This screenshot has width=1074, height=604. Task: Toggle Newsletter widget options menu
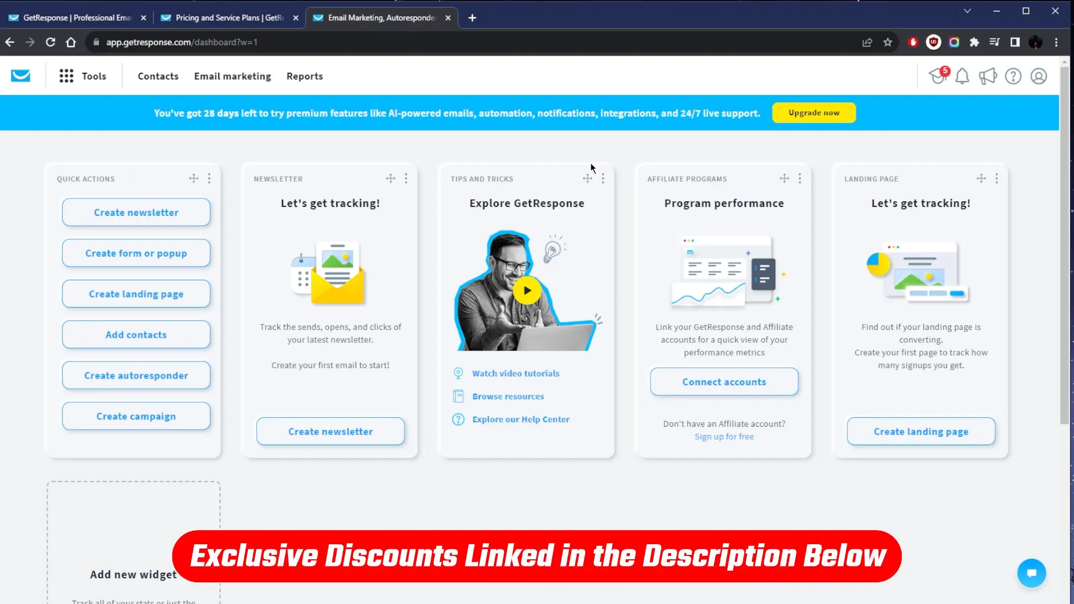pos(406,178)
